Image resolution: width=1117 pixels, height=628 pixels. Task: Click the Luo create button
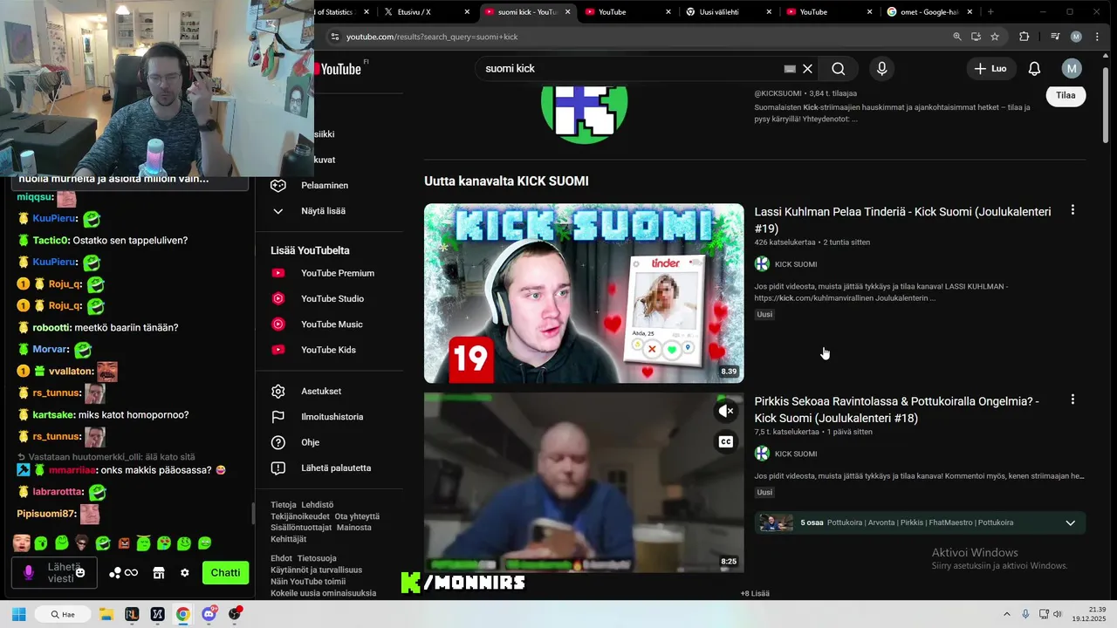990,69
